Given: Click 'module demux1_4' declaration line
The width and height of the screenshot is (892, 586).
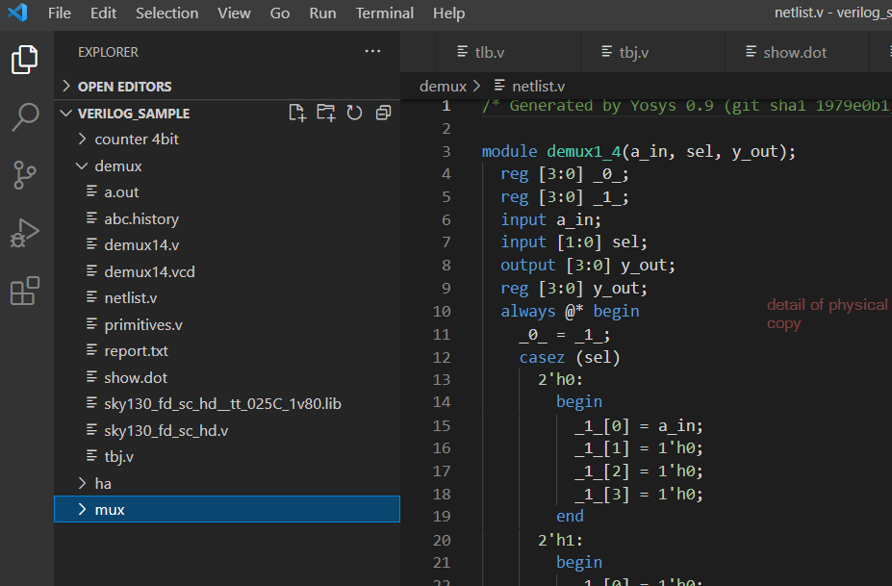Looking at the screenshot, I should pyautogui.click(x=638, y=151).
